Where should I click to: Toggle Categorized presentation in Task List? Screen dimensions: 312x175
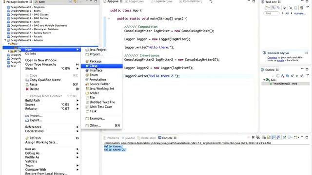(273, 8)
